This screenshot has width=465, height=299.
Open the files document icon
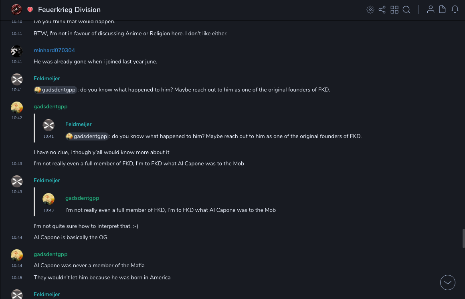pos(443,10)
